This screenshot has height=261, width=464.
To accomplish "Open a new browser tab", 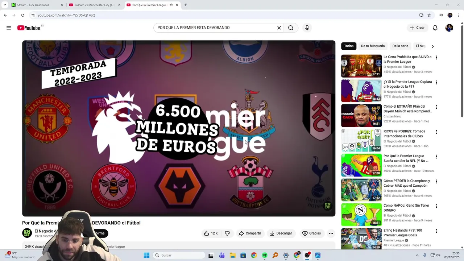I will pyautogui.click(x=186, y=5).
